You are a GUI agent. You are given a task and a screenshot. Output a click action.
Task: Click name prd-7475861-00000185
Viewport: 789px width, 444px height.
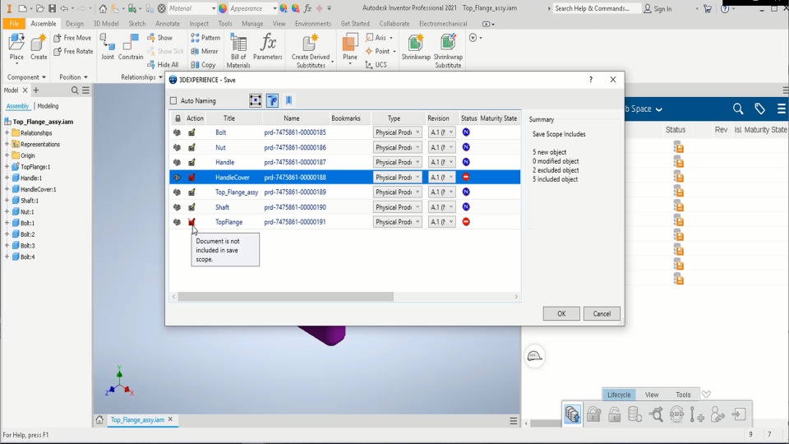click(x=295, y=132)
